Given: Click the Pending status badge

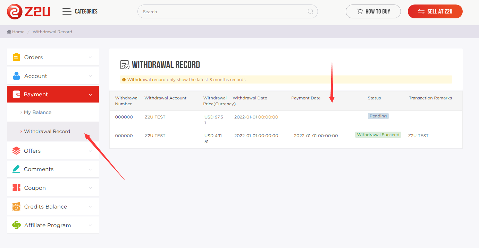Looking at the screenshot, I should coord(378,116).
